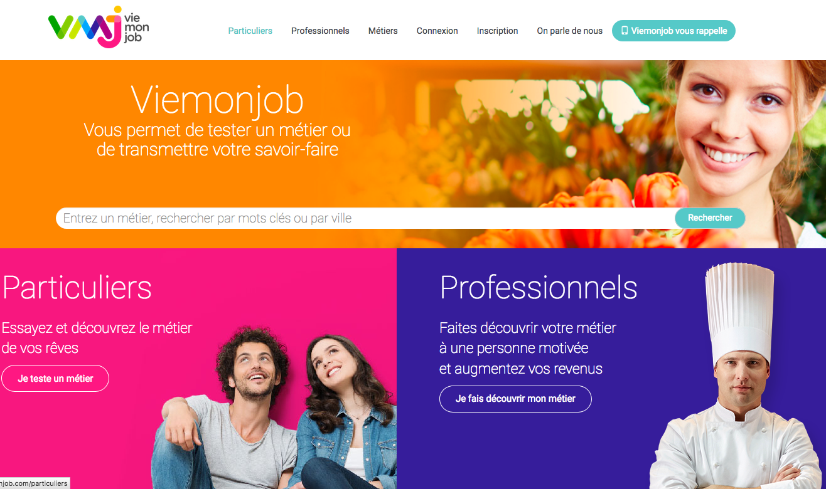
Task: Click the Viemonjob banner title
Action: 217,100
